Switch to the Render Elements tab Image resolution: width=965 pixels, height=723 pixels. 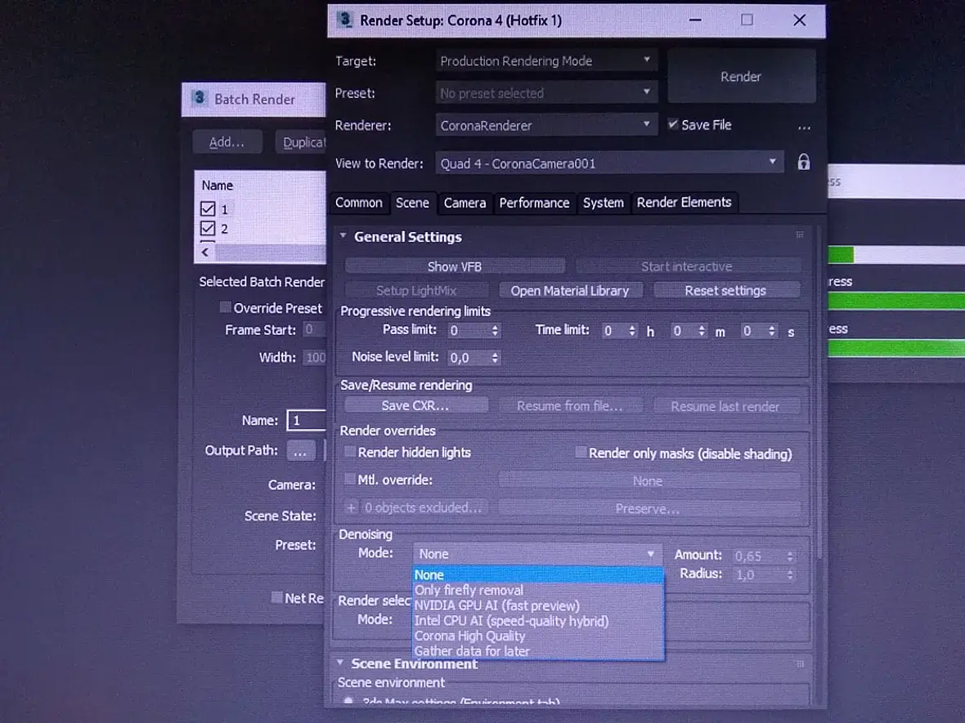pos(684,203)
